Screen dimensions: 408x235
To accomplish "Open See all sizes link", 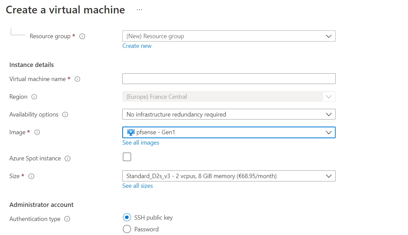I will 137,186.
